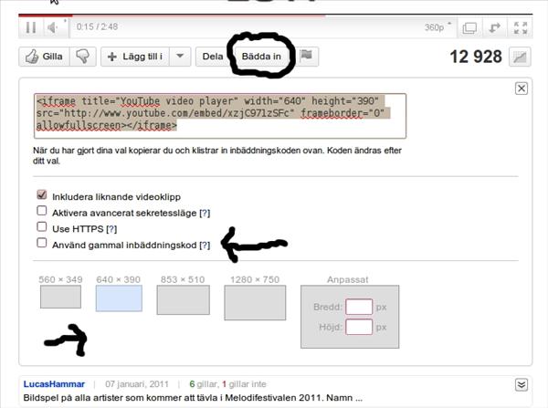The image size is (548, 408).
Task: Close the embed panel with X
Action: pos(522,89)
